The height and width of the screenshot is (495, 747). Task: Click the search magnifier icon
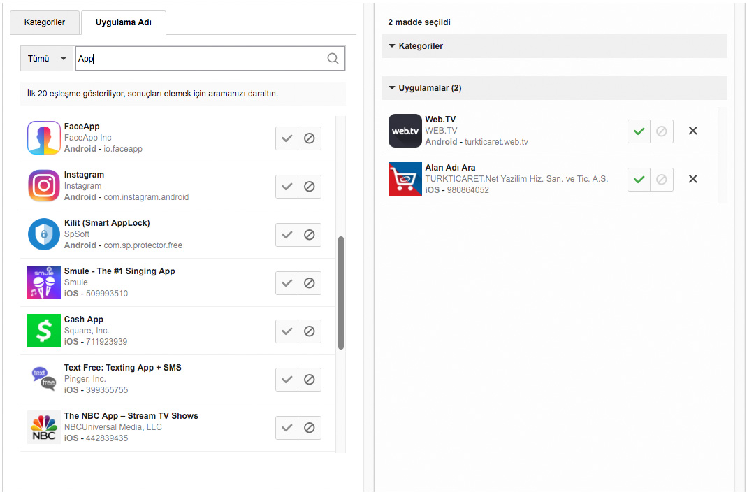(333, 59)
